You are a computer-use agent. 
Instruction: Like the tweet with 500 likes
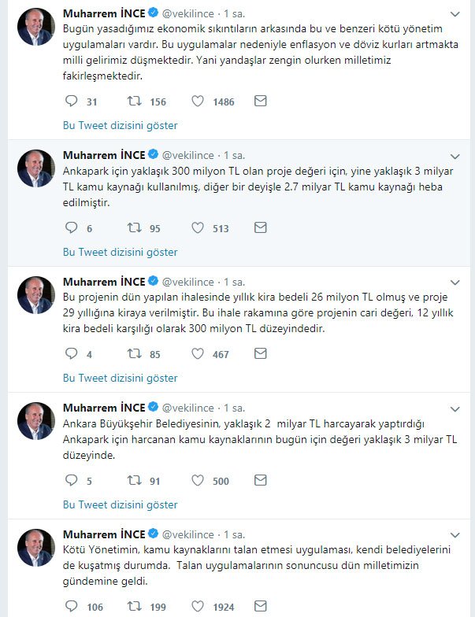(x=198, y=480)
